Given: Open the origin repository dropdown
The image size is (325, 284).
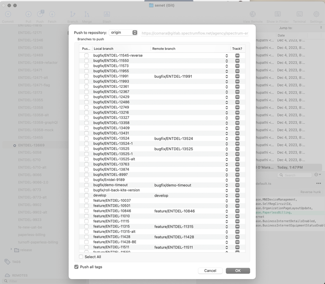Looking at the screenshot, I should click(x=123, y=32).
